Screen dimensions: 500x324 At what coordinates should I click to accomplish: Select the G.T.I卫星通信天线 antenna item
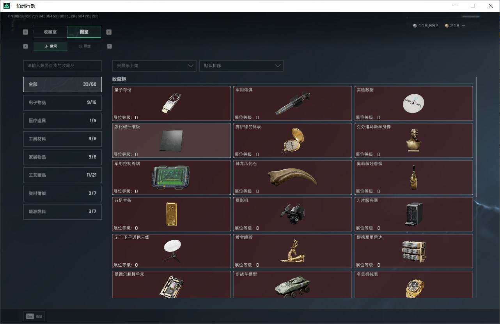[x=171, y=251]
